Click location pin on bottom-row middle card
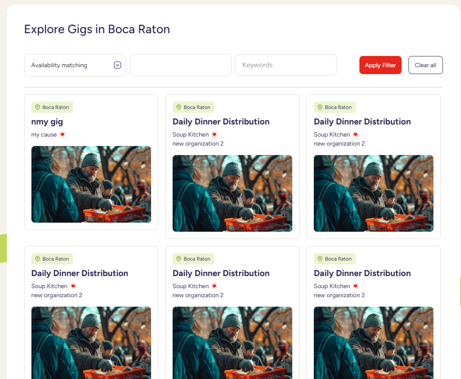The image size is (461, 379). coord(179,259)
